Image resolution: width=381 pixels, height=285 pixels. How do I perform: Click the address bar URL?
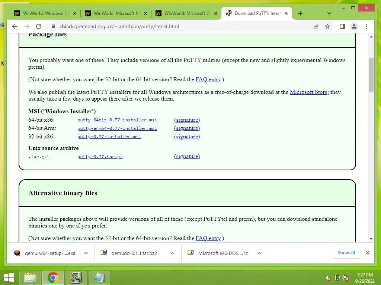coord(119,26)
